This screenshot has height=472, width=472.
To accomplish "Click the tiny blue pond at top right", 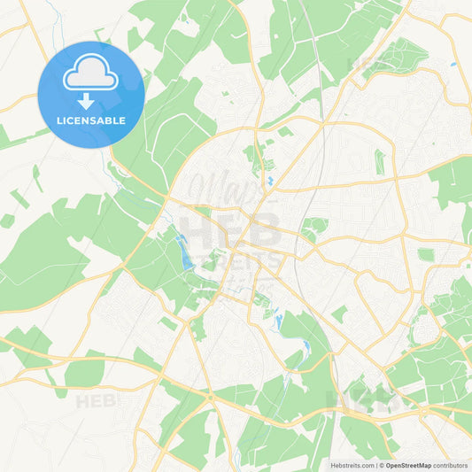I will 453,64.
